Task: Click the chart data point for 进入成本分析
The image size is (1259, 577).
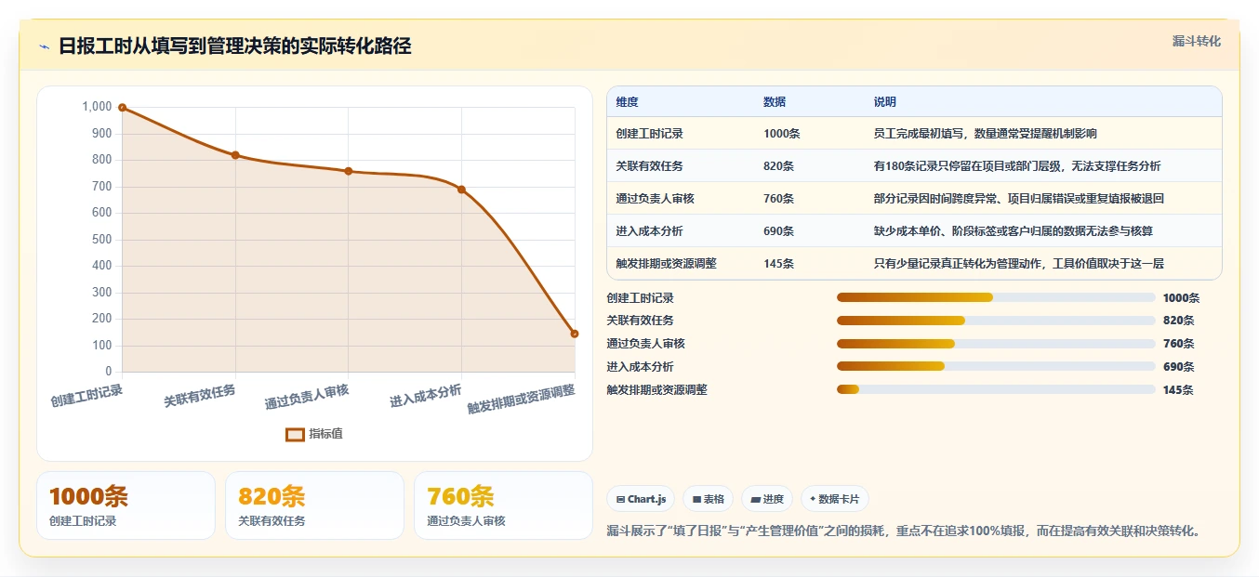Action: click(461, 190)
